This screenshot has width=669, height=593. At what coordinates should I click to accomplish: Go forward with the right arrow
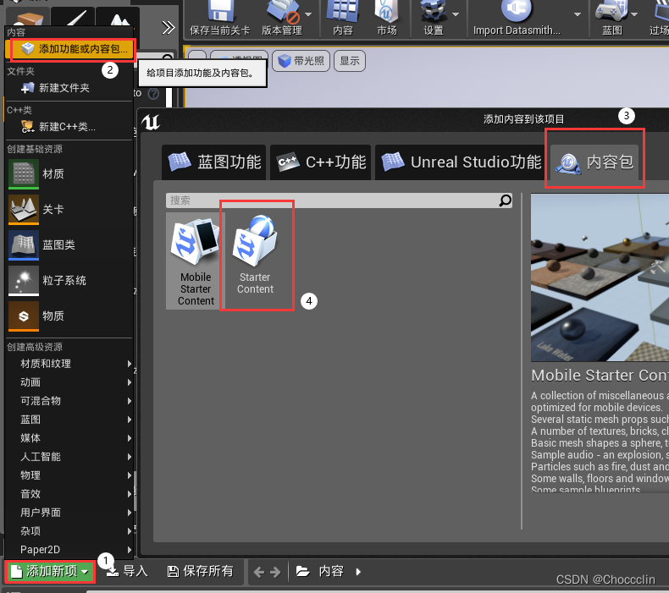point(275,572)
